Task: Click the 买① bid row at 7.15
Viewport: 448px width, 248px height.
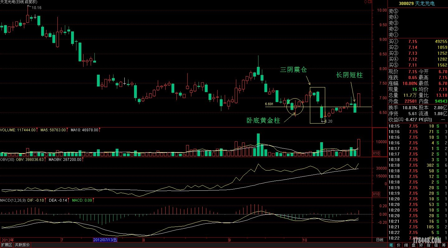Action: tap(418, 41)
